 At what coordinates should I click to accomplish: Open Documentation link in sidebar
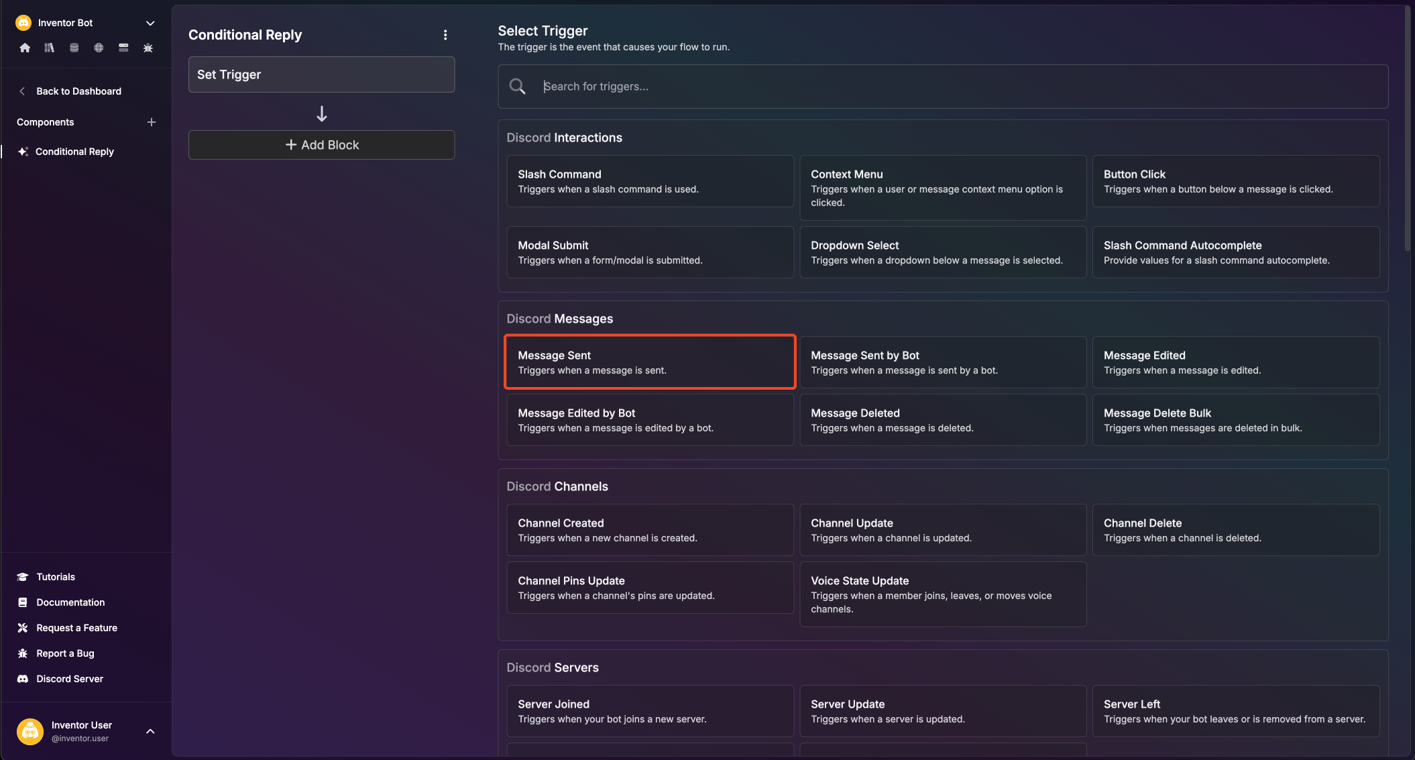point(70,602)
